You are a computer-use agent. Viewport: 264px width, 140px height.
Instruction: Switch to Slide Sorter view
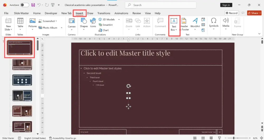(x=203, y=138)
